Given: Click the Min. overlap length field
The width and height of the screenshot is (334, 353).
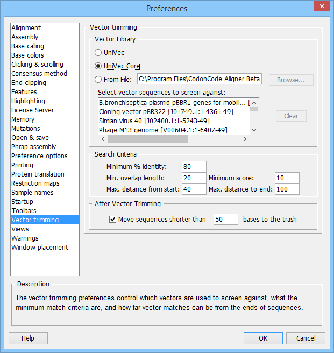Looking at the screenshot, I should click(194, 178).
